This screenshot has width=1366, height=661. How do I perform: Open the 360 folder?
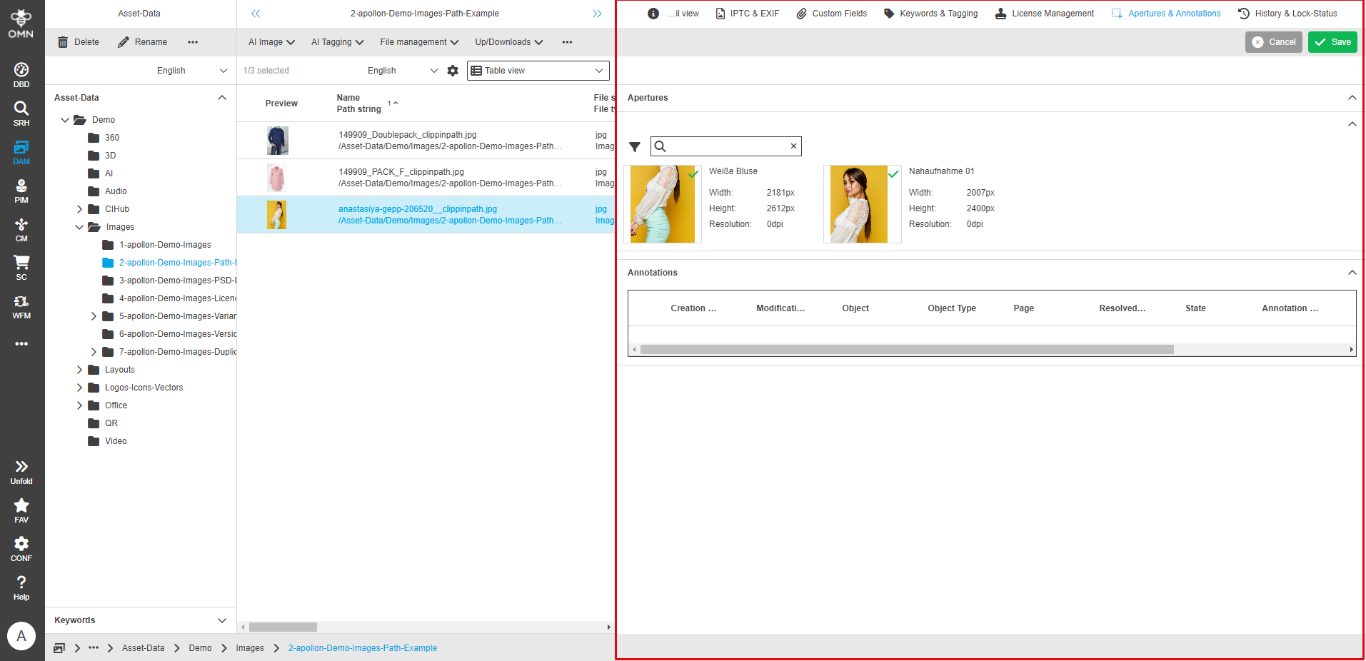(x=104, y=138)
